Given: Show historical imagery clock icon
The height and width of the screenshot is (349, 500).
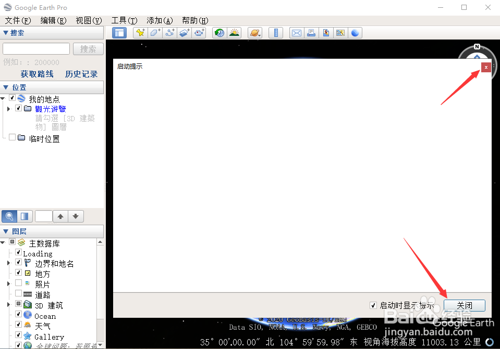Looking at the screenshot, I should (219, 33).
